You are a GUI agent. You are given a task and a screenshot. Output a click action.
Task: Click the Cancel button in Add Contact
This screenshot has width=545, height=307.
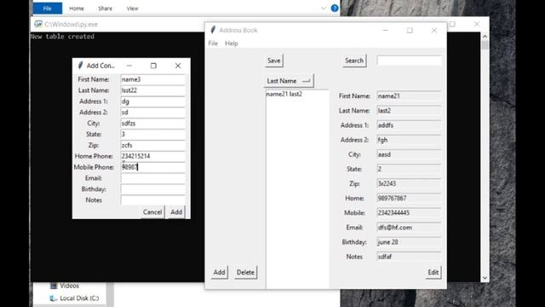tap(152, 212)
